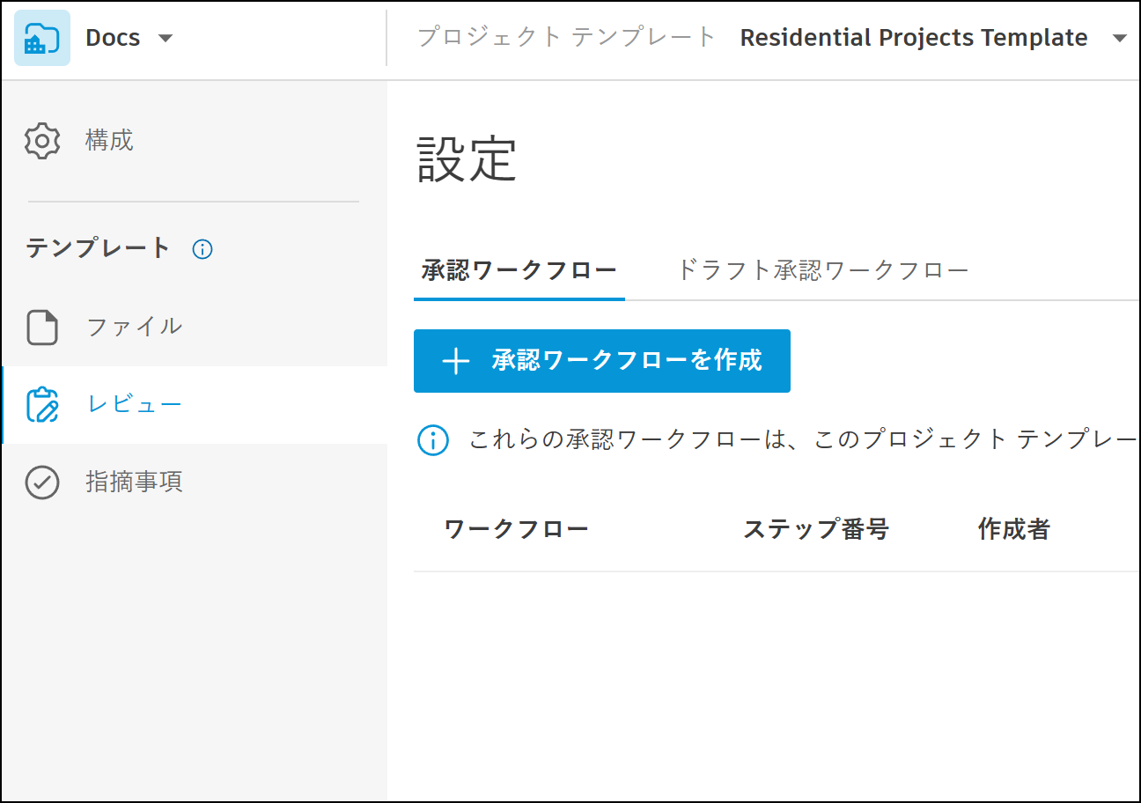The width and height of the screenshot is (1141, 803).
Task: Open the Docs product switcher dropdown arrow
Action: [x=165, y=39]
